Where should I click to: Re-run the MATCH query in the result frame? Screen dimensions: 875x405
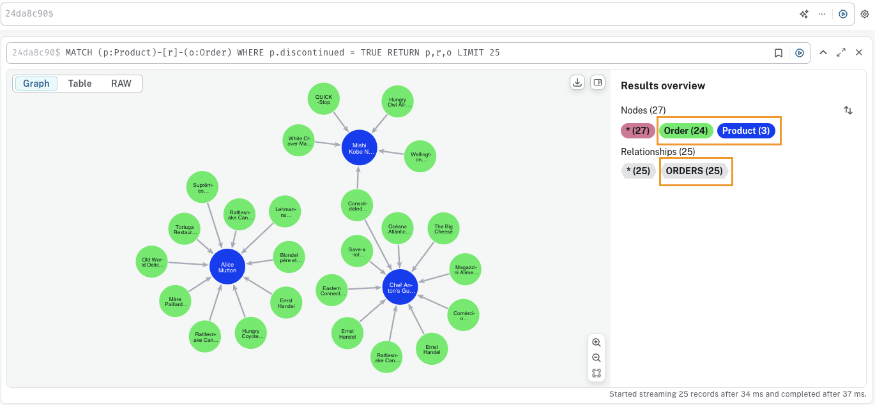coord(800,53)
